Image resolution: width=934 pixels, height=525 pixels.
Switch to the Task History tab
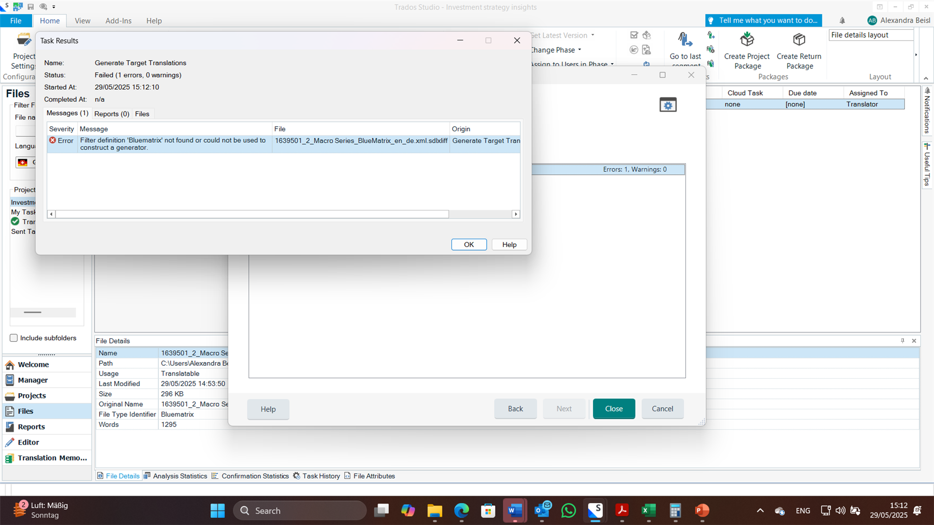[317, 476]
